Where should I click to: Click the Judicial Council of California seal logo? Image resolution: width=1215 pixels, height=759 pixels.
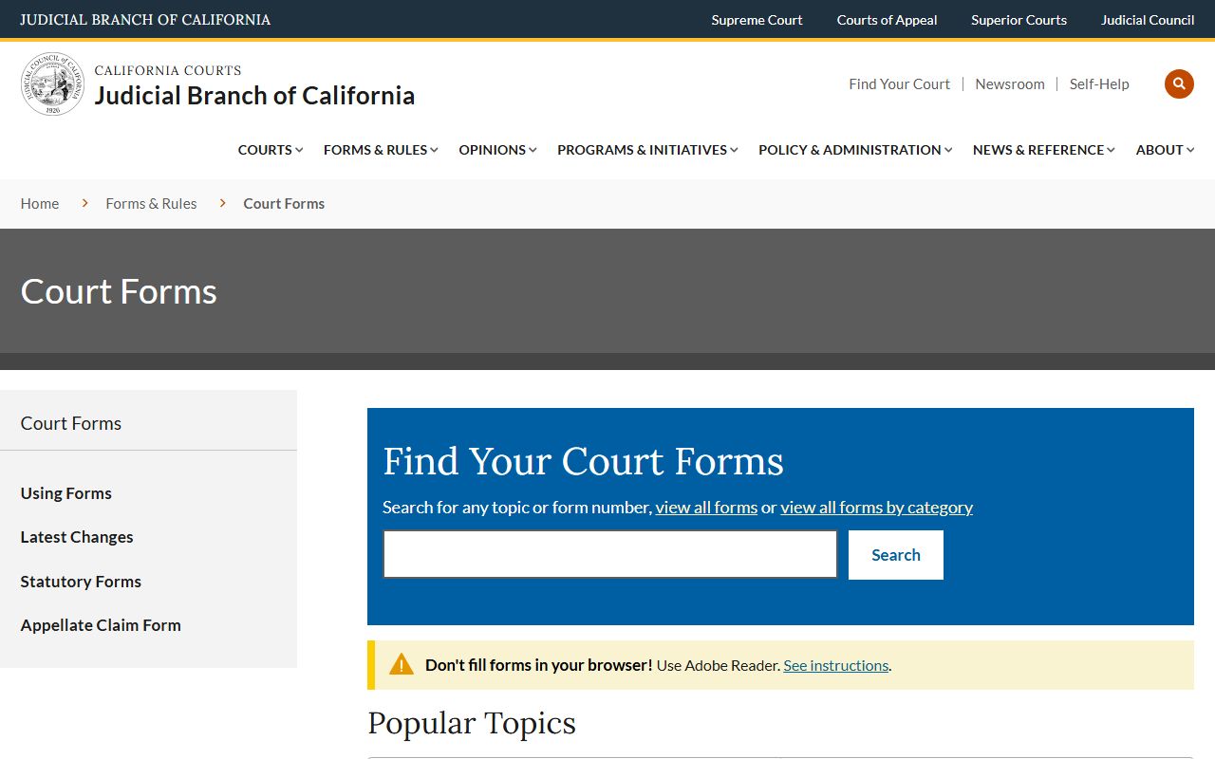[x=53, y=83]
